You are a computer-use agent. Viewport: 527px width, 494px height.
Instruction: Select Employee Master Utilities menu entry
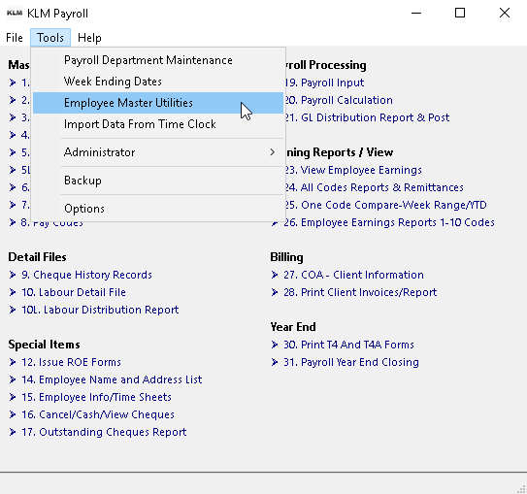click(158, 103)
